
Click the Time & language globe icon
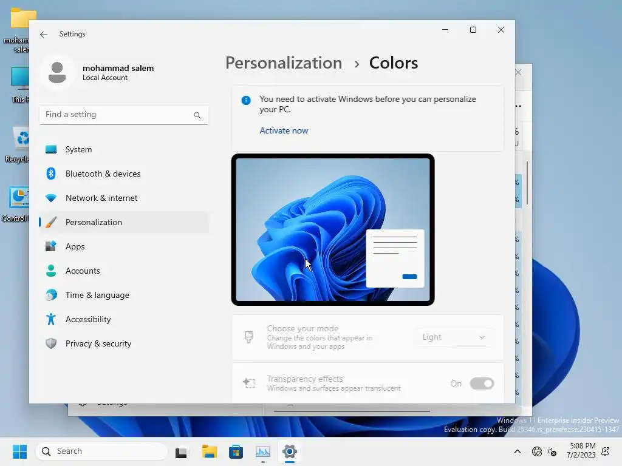coord(51,295)
